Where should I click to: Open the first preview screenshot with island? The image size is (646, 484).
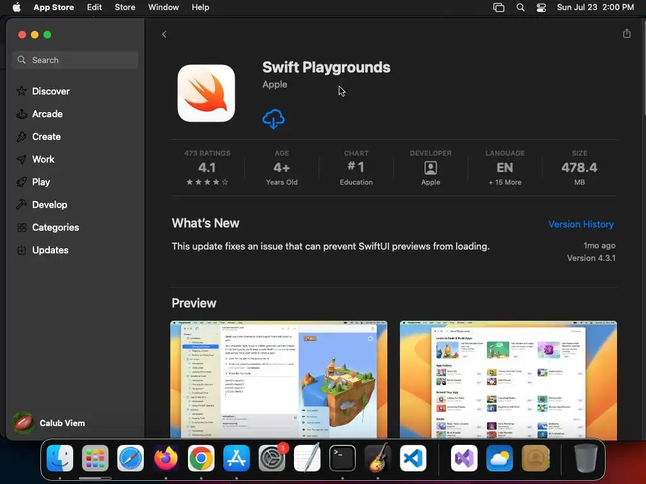(x=278, y=379)
